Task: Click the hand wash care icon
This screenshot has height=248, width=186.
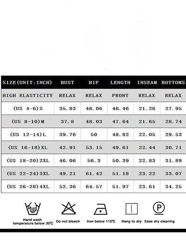Action: click(x=33, y=209)
